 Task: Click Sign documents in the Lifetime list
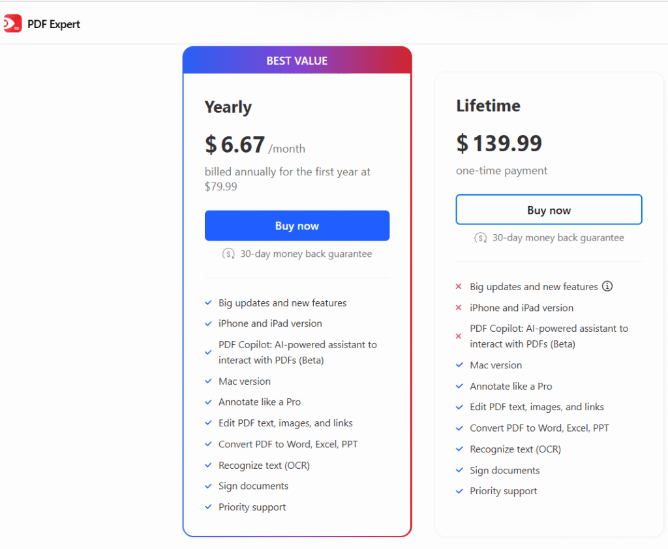tap(505, 470)
